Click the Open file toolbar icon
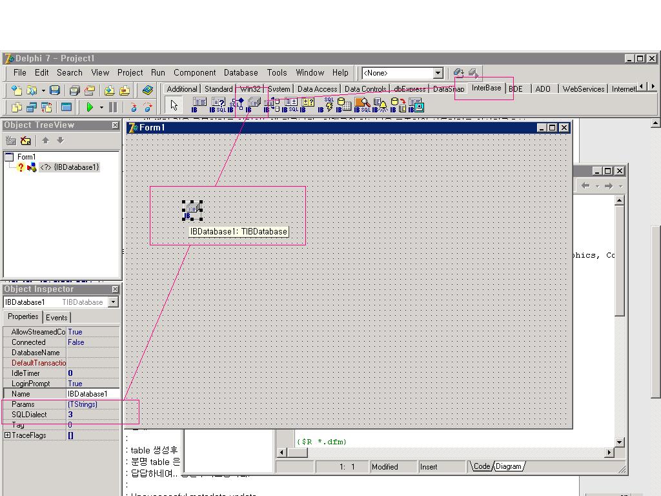Screen dimensions: 661x496 tap(31, 90)
